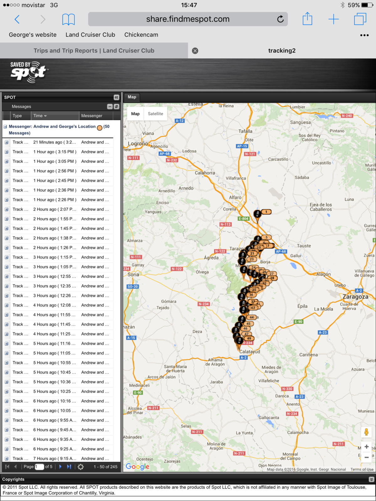The width and height of the screenshot is (376, 501).
Task: Open the Safari share sheet icon
Action: coord(307,19)
